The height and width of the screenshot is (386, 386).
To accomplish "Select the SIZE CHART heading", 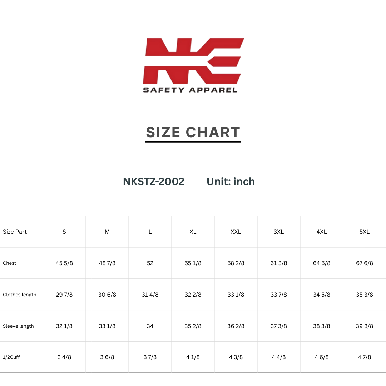I will (193, 133).
